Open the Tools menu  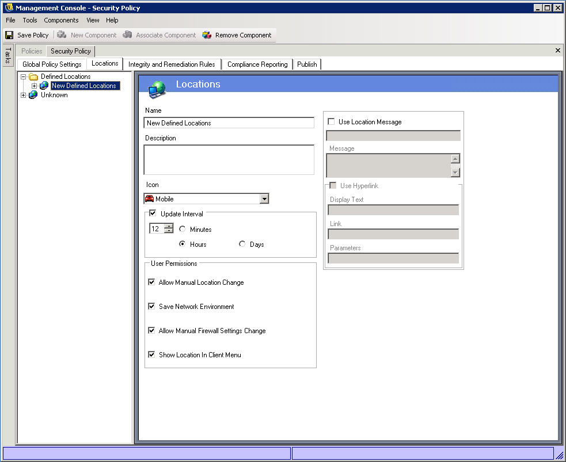(x=30, y=20)
